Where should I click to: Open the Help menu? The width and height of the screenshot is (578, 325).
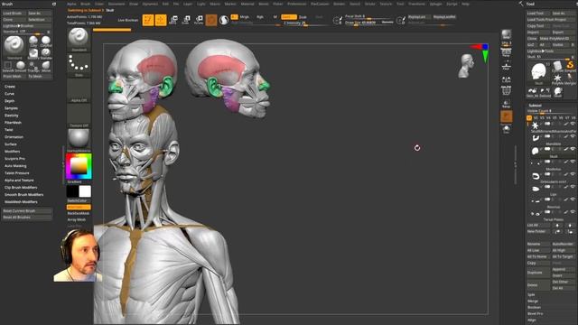coord(466,4)
